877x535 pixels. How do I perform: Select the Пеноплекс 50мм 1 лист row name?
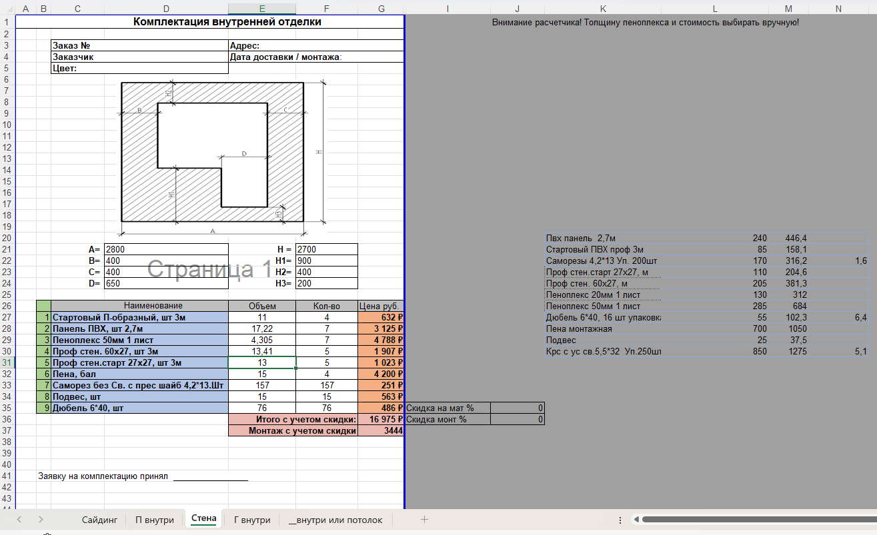tap(139, 340)
